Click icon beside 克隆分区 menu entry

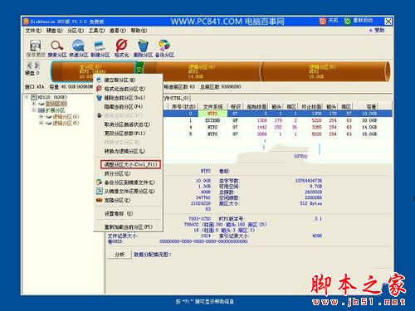pos(99,200)
